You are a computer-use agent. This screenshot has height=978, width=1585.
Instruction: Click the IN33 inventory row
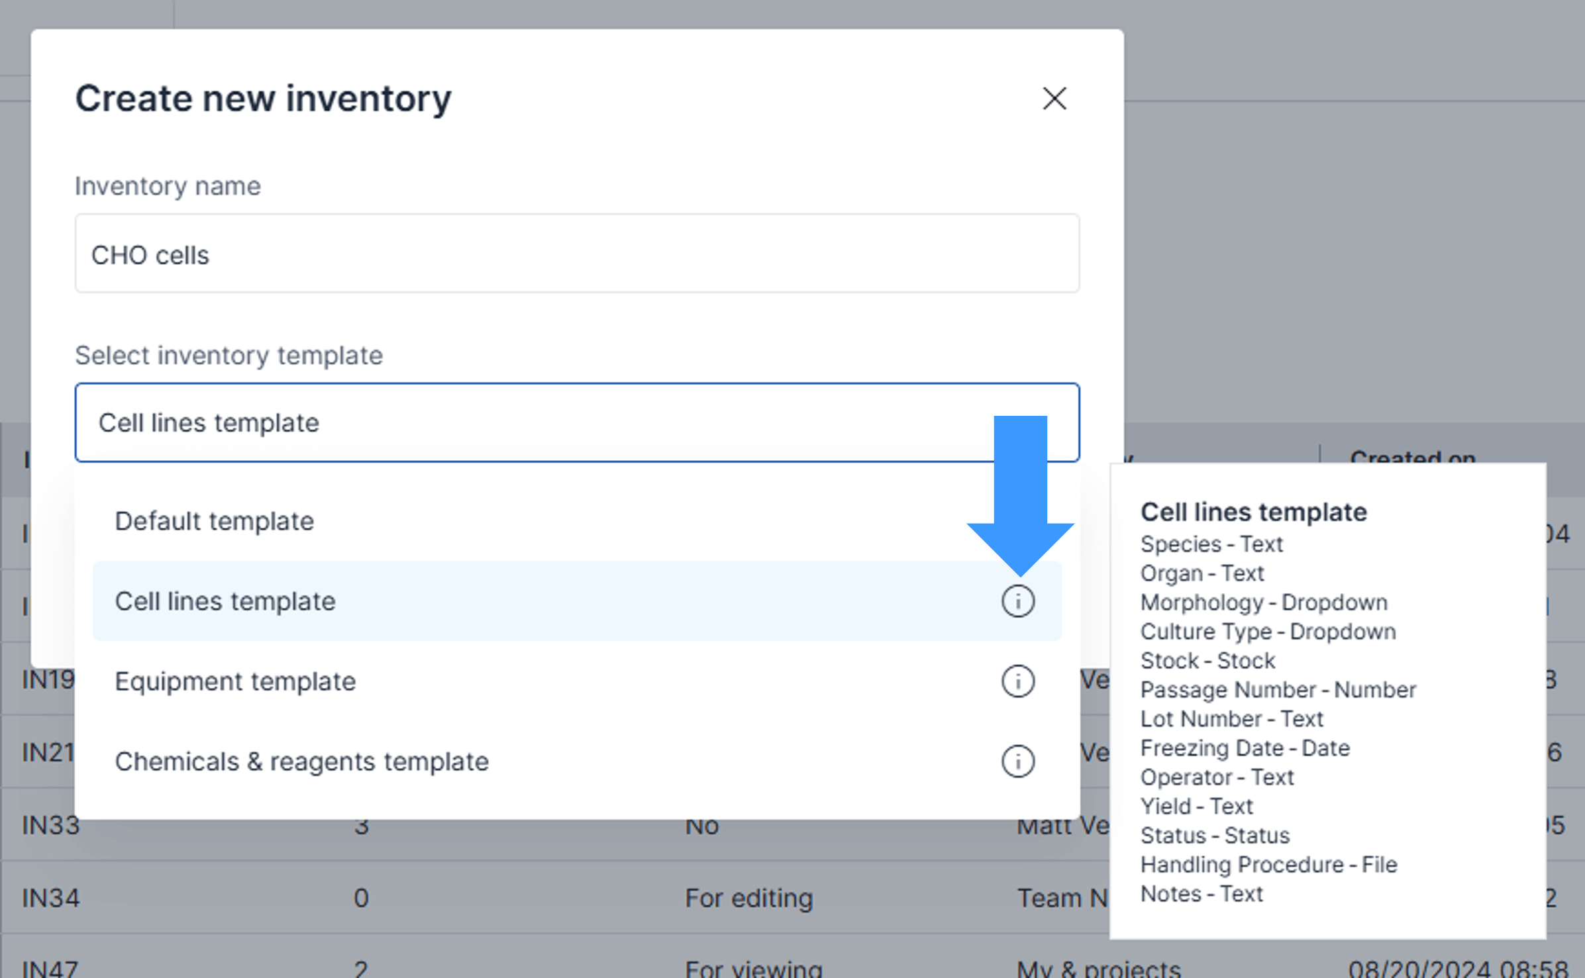[x=51, y=826]
